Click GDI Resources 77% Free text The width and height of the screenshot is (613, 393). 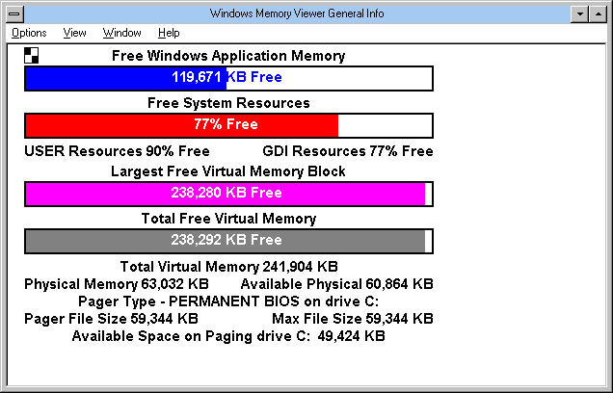tap(348, 151)
